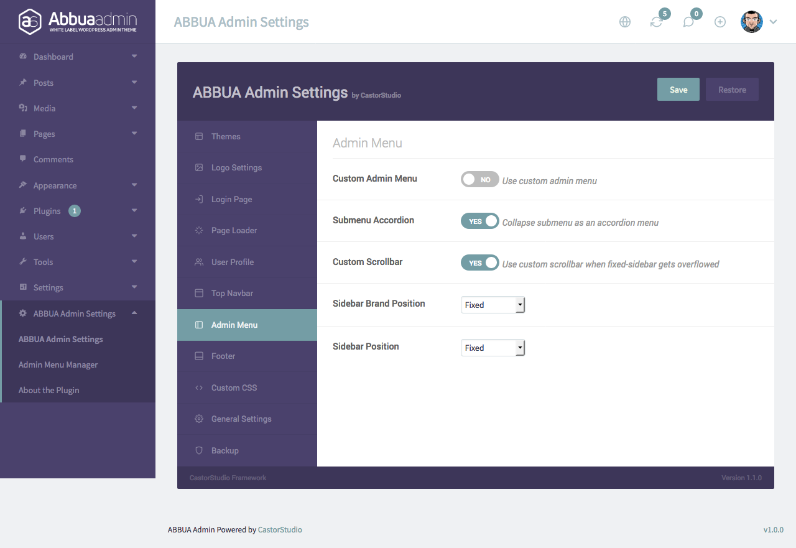796x548 pixels.
Task: Expand the Settings submenu arrow
Action: click(x=134, y=287)
